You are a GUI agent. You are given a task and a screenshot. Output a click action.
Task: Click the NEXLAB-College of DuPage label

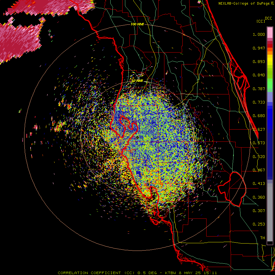click(x=246, y=3)
